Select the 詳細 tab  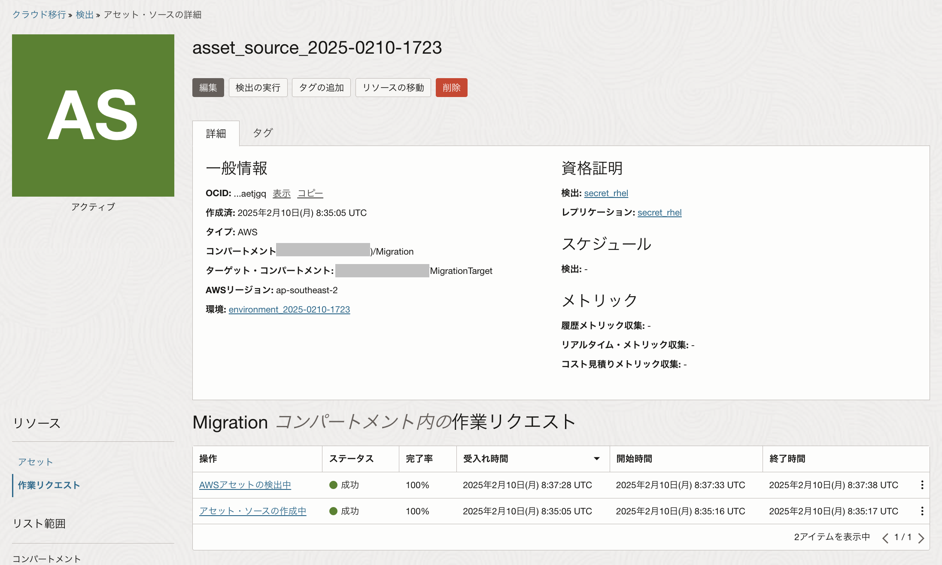click(216, 134)
